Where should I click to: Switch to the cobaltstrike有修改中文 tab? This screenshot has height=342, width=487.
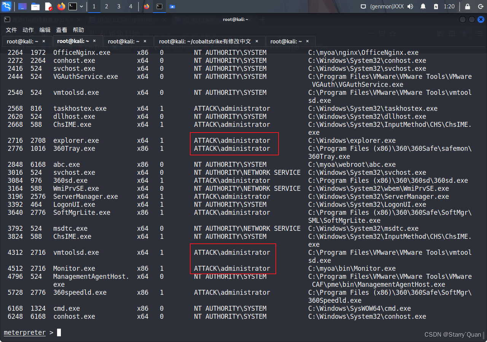pyautogui.click(x=209, y=41)
